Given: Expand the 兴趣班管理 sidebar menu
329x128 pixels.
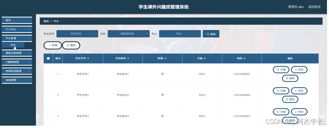Looking at the screenshot, I should 17,62.
